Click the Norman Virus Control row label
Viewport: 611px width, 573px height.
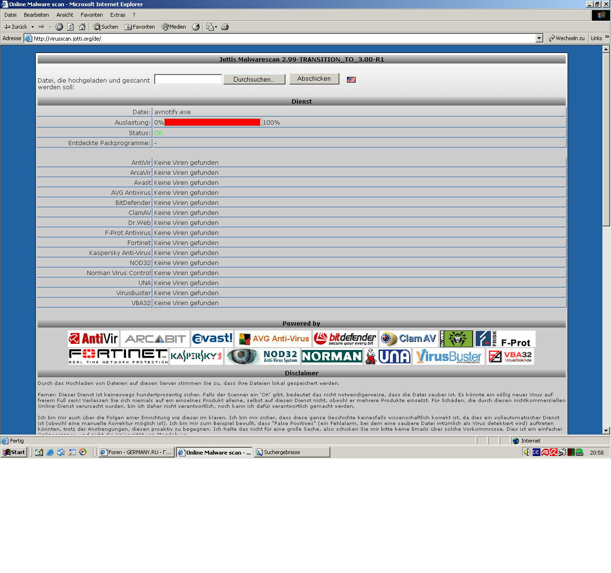[x=119, y=273]
